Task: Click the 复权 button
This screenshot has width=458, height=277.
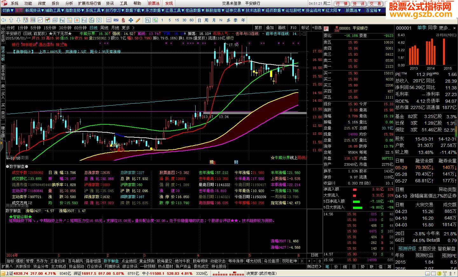Action: [x=259, y=28]
